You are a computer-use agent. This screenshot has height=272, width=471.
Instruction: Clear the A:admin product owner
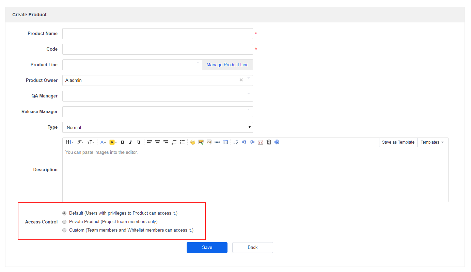241,80
